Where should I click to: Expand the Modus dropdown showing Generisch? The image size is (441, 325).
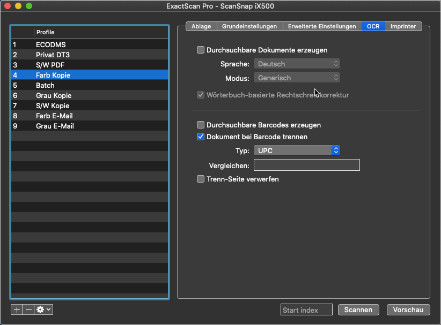coord(297,78)
